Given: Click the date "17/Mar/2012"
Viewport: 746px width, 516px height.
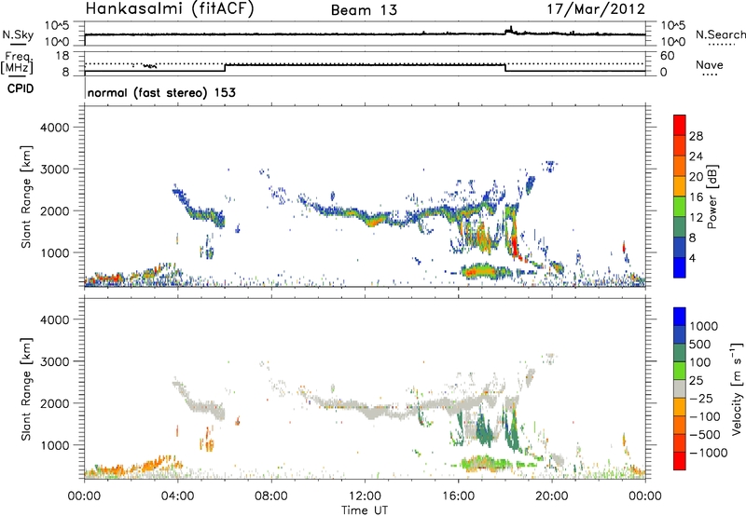Looking at the screenshot, I should point(596,9).
